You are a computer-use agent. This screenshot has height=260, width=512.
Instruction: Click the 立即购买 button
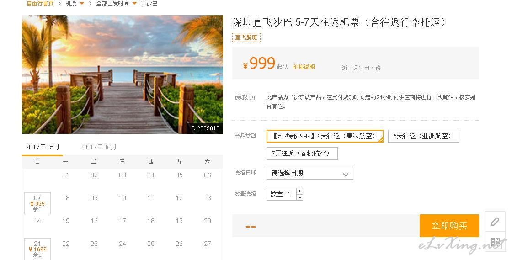point(449,225)
